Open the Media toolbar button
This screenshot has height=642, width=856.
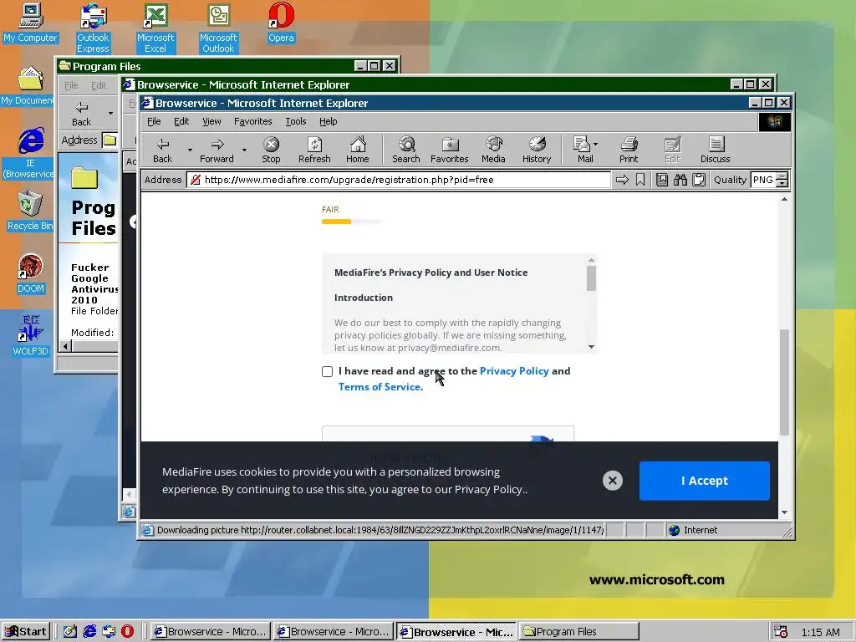click(493, 150)
